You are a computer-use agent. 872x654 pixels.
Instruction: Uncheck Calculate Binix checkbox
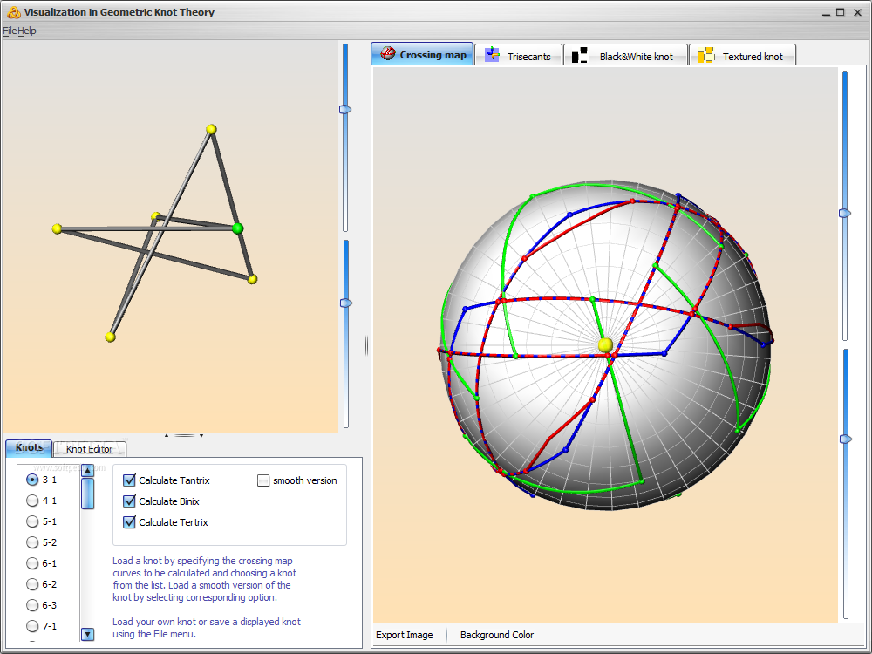pos(129,501)
